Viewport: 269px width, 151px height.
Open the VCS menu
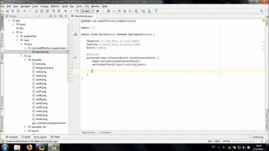pos(87,6)
